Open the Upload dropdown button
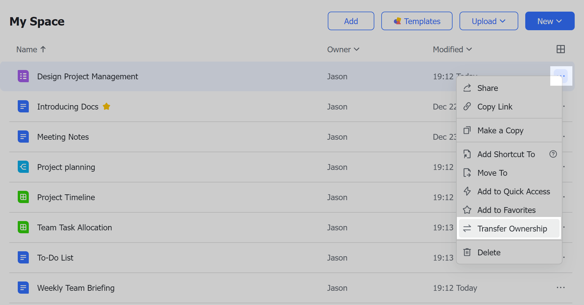The width and height of the screenshot is (584, 305). click(489, 21)
